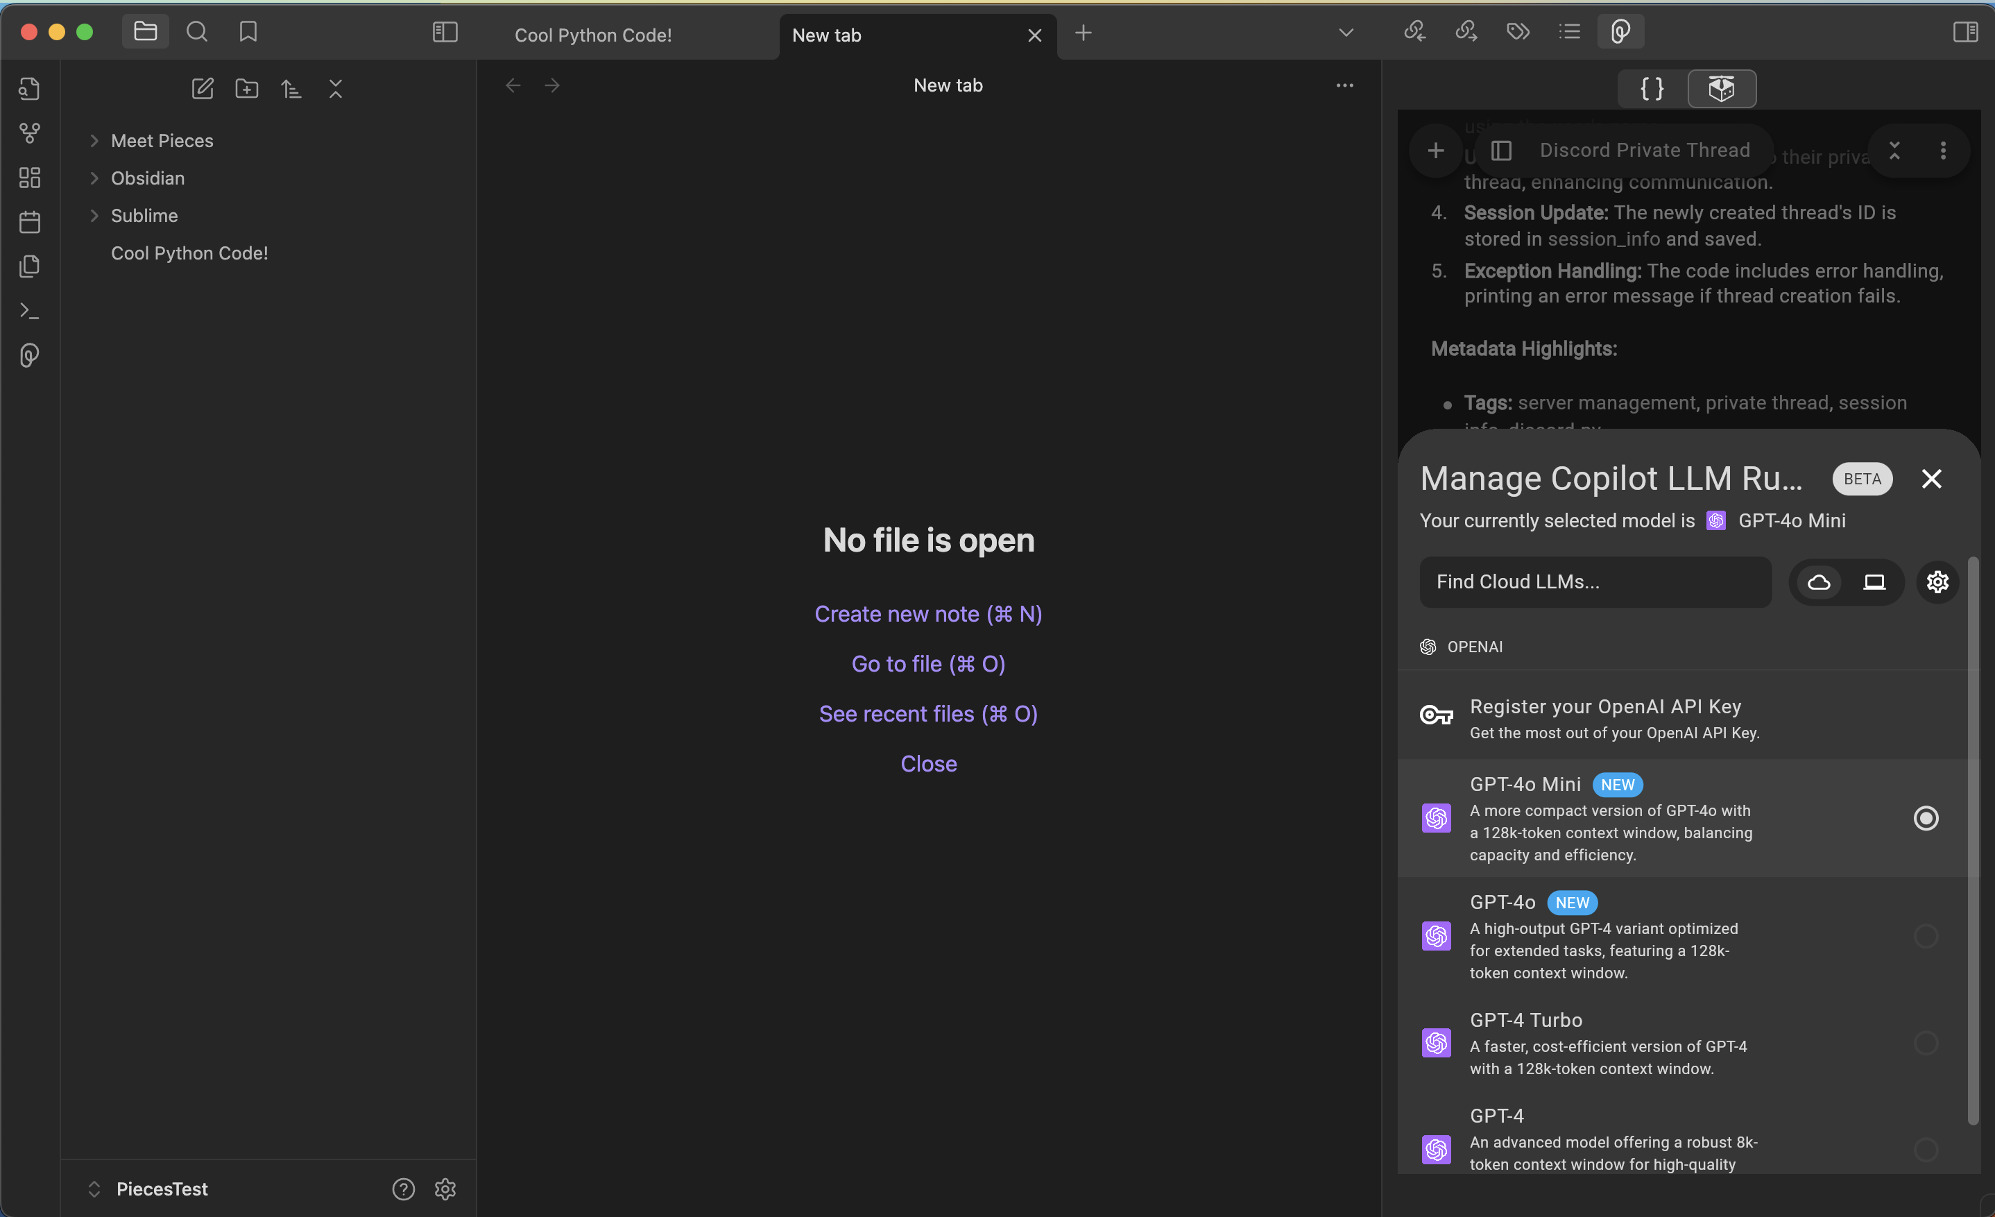This screenshot has width=1995, height=1217.
Task: Open the chat more options vertical dots
Action: tap(1943, 151)
